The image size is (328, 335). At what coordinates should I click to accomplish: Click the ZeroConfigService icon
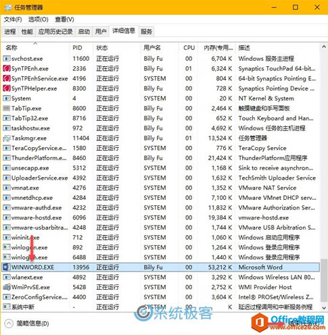7,297
